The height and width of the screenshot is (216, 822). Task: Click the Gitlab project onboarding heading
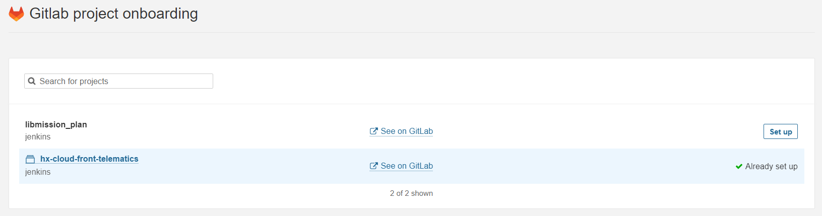pos(113,14)
